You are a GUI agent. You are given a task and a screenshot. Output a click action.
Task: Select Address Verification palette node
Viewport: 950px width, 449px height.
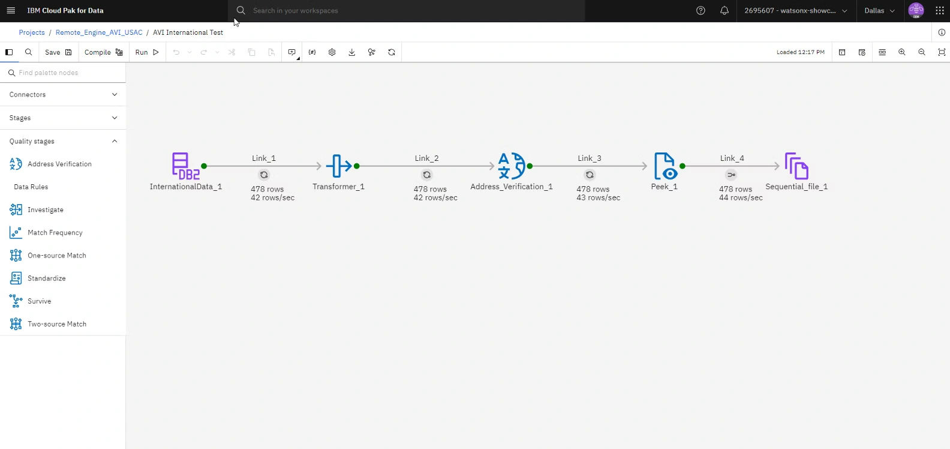pyautogui.click(x=63, y=164)
